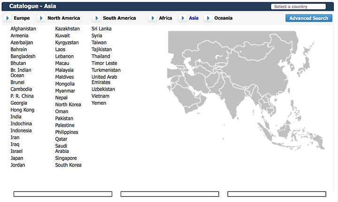Select North Korea link
The width and height of the screenshot is (338, 202).
point(68,105)
